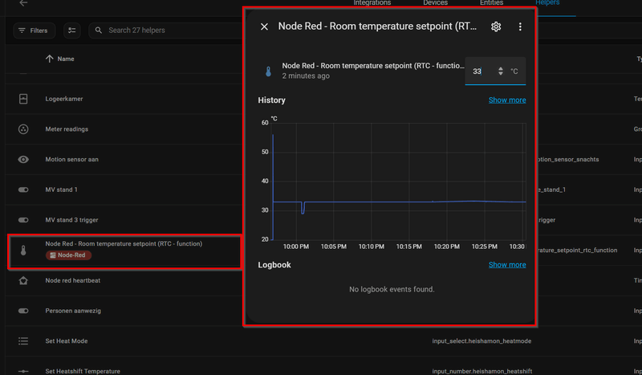Switch to the Devices tab
Image resolution: width=642 pixels, height=375 pixels.
point(435,3)
